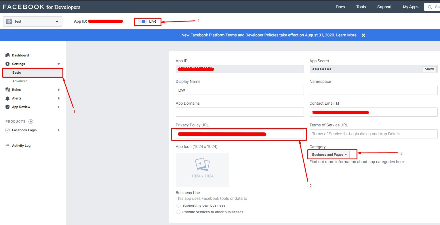Click the Facebook Login checkmark icon
This screenshot has width=440, height=225.
[x=7, y=130]
